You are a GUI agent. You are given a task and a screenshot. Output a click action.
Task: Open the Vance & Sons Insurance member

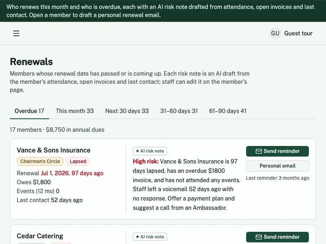click(x=54, y=150)
